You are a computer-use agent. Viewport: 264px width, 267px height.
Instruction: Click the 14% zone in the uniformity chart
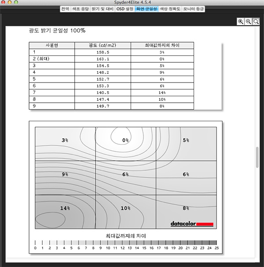(65, 208)
